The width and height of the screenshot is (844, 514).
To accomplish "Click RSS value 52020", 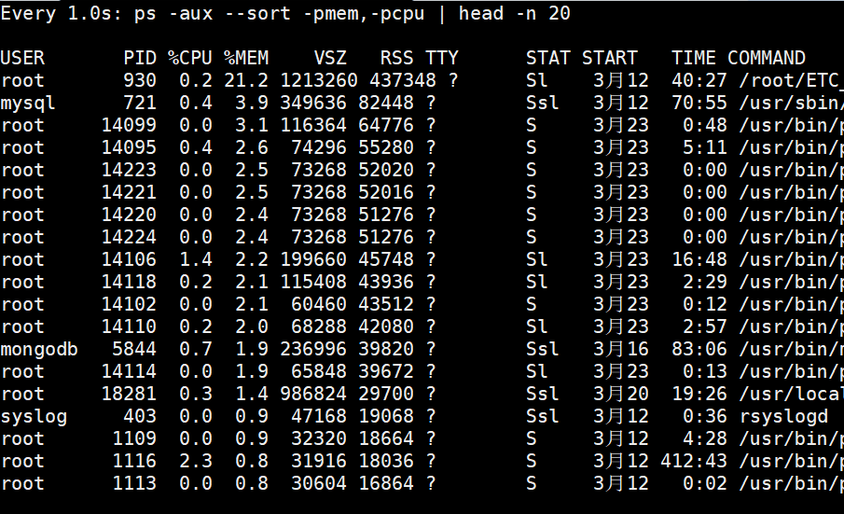I will click(386, 170).
